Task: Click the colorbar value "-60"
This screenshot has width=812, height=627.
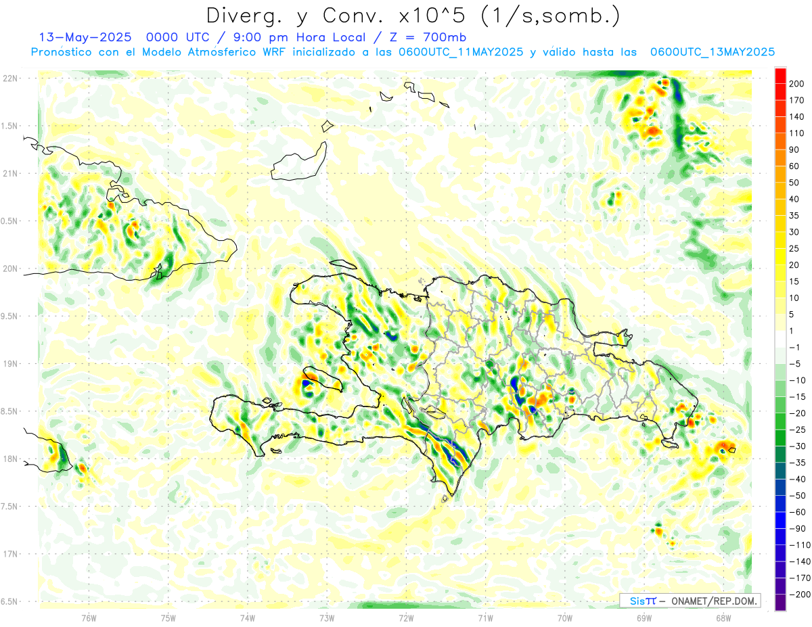Action: 797,512
